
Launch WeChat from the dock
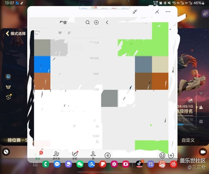pyautogui.click(x=80, y=164)
